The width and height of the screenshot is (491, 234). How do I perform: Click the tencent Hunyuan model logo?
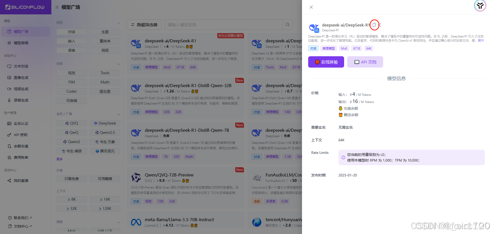(x=257, y=222)
